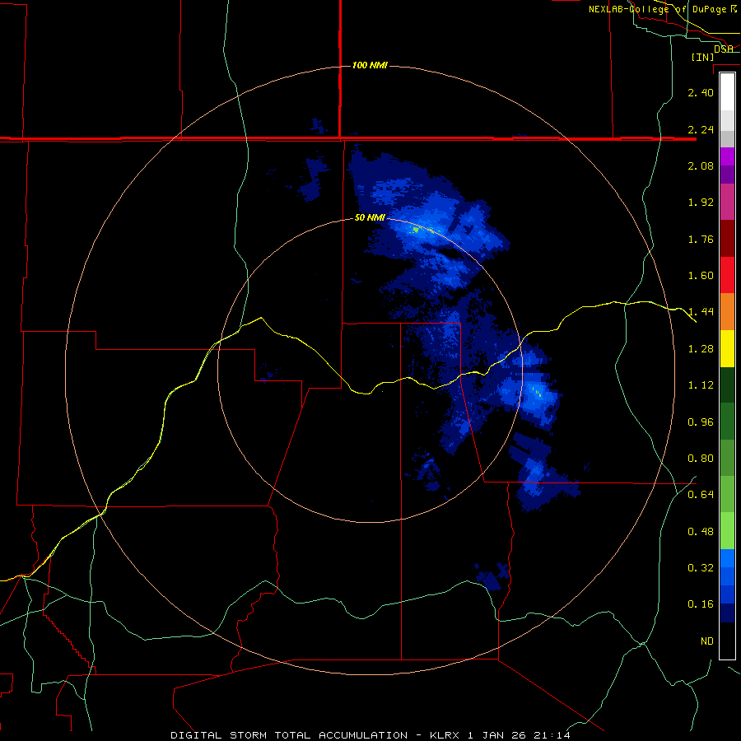The width and height of the screenshot is (741, 741).
Task: Click the 1.76 legend value
Action: tap(701, 239)
